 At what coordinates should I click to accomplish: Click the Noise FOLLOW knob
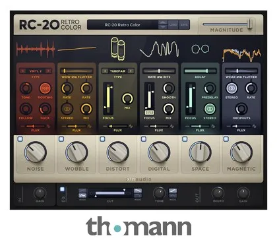[26, 109]
